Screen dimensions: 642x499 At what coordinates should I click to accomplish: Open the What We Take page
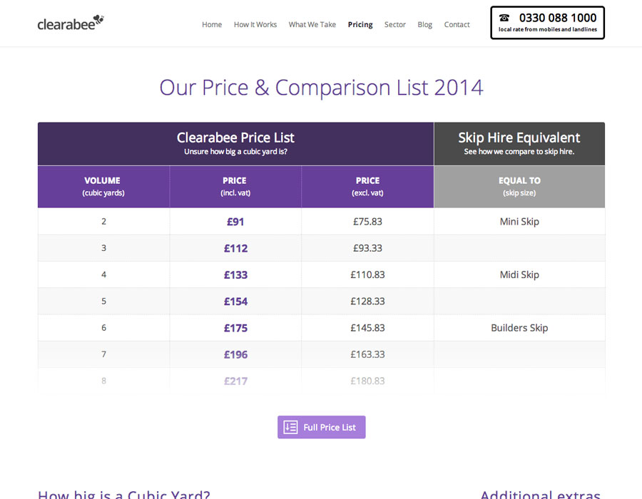312,24
